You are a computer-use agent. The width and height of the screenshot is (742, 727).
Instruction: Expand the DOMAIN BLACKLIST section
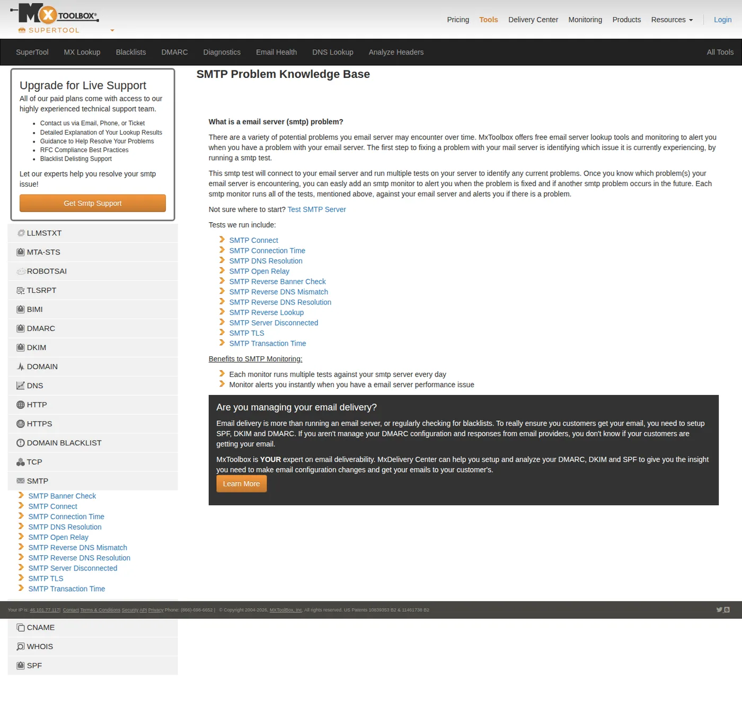(x=93, y=443)
